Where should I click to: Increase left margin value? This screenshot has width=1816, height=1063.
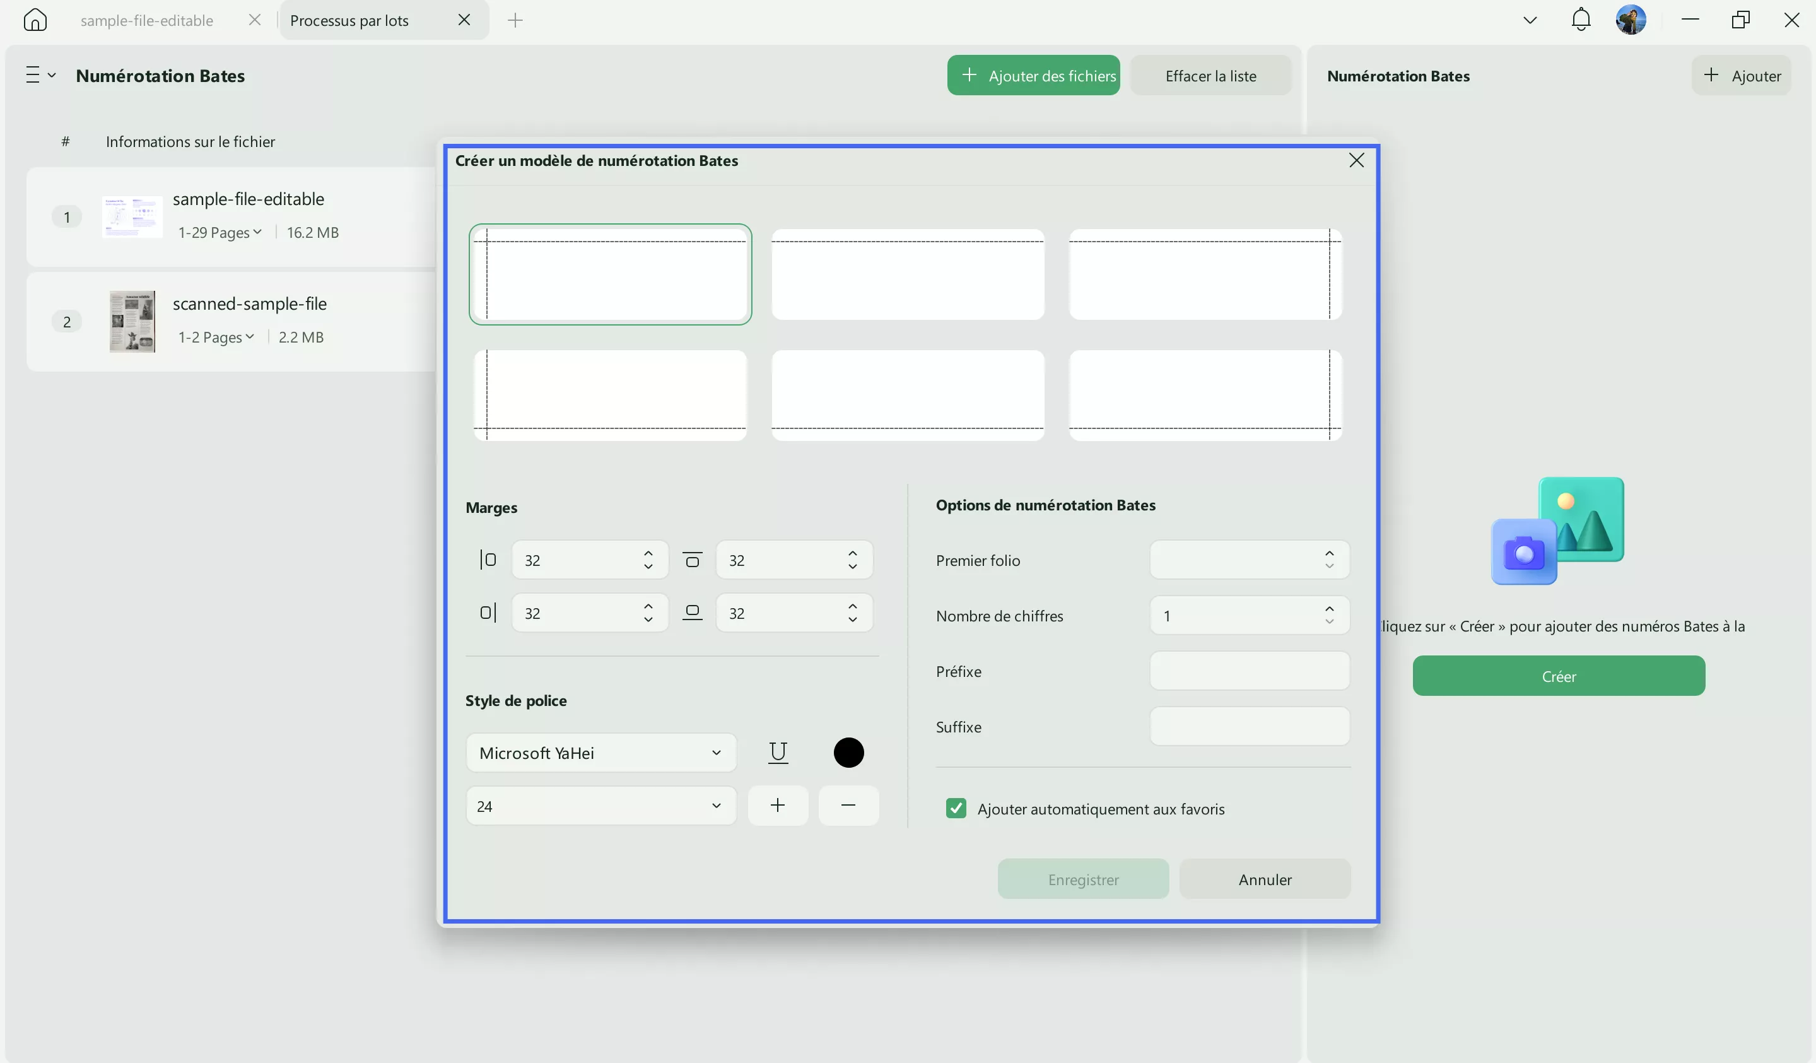(x=648, y=553)
